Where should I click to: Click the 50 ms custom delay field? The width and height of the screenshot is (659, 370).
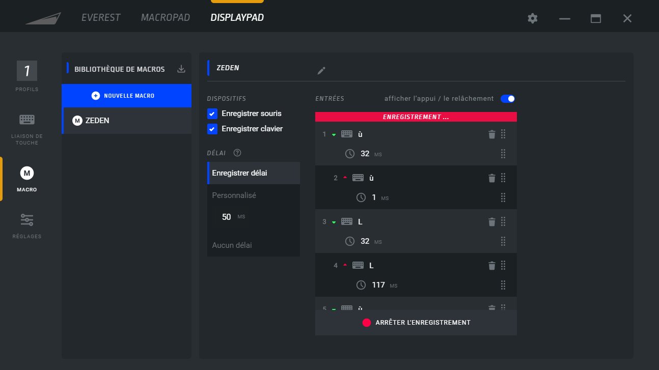[227, 217]
